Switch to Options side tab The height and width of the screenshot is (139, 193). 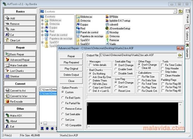coord(187,33)
